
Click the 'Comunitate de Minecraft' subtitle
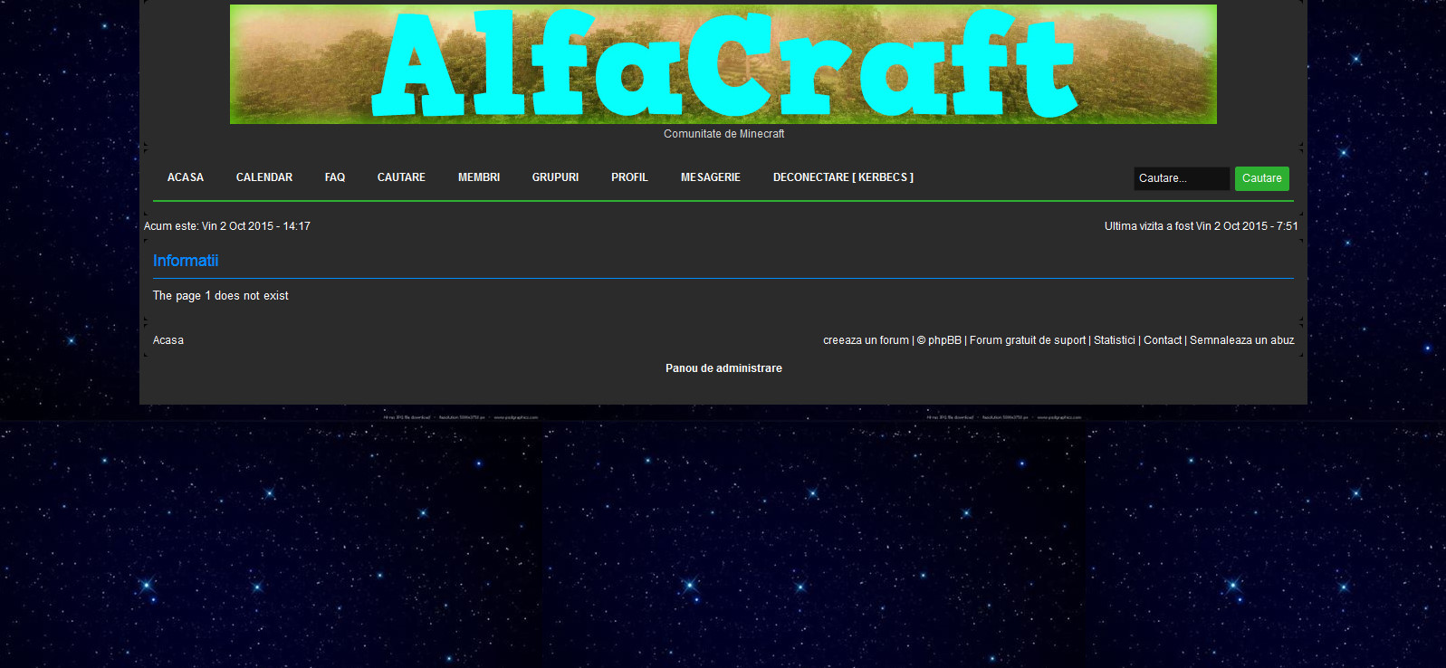point(723,134)
